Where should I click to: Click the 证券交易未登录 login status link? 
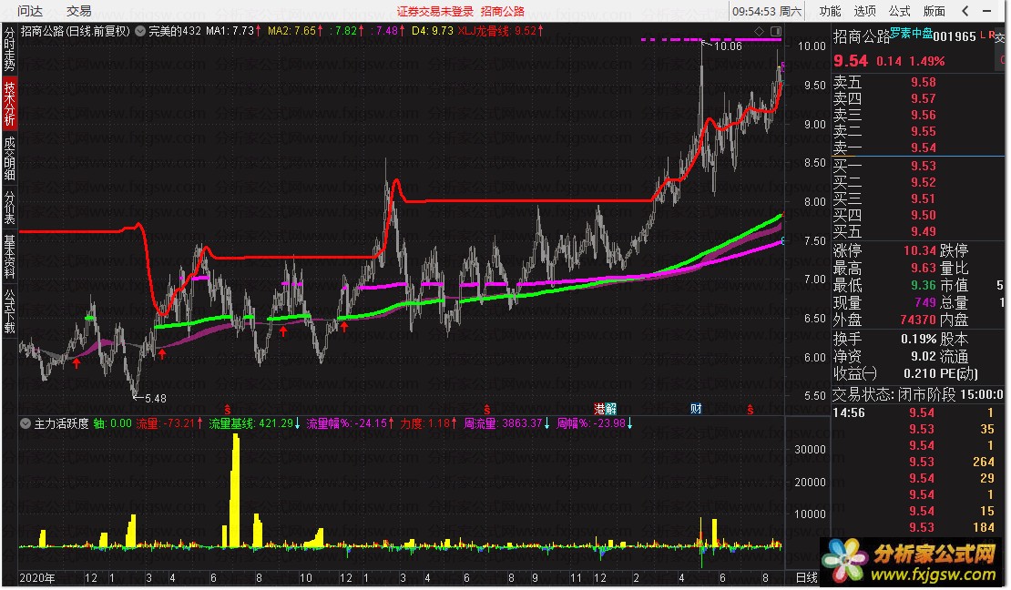(x=434, y=11)
